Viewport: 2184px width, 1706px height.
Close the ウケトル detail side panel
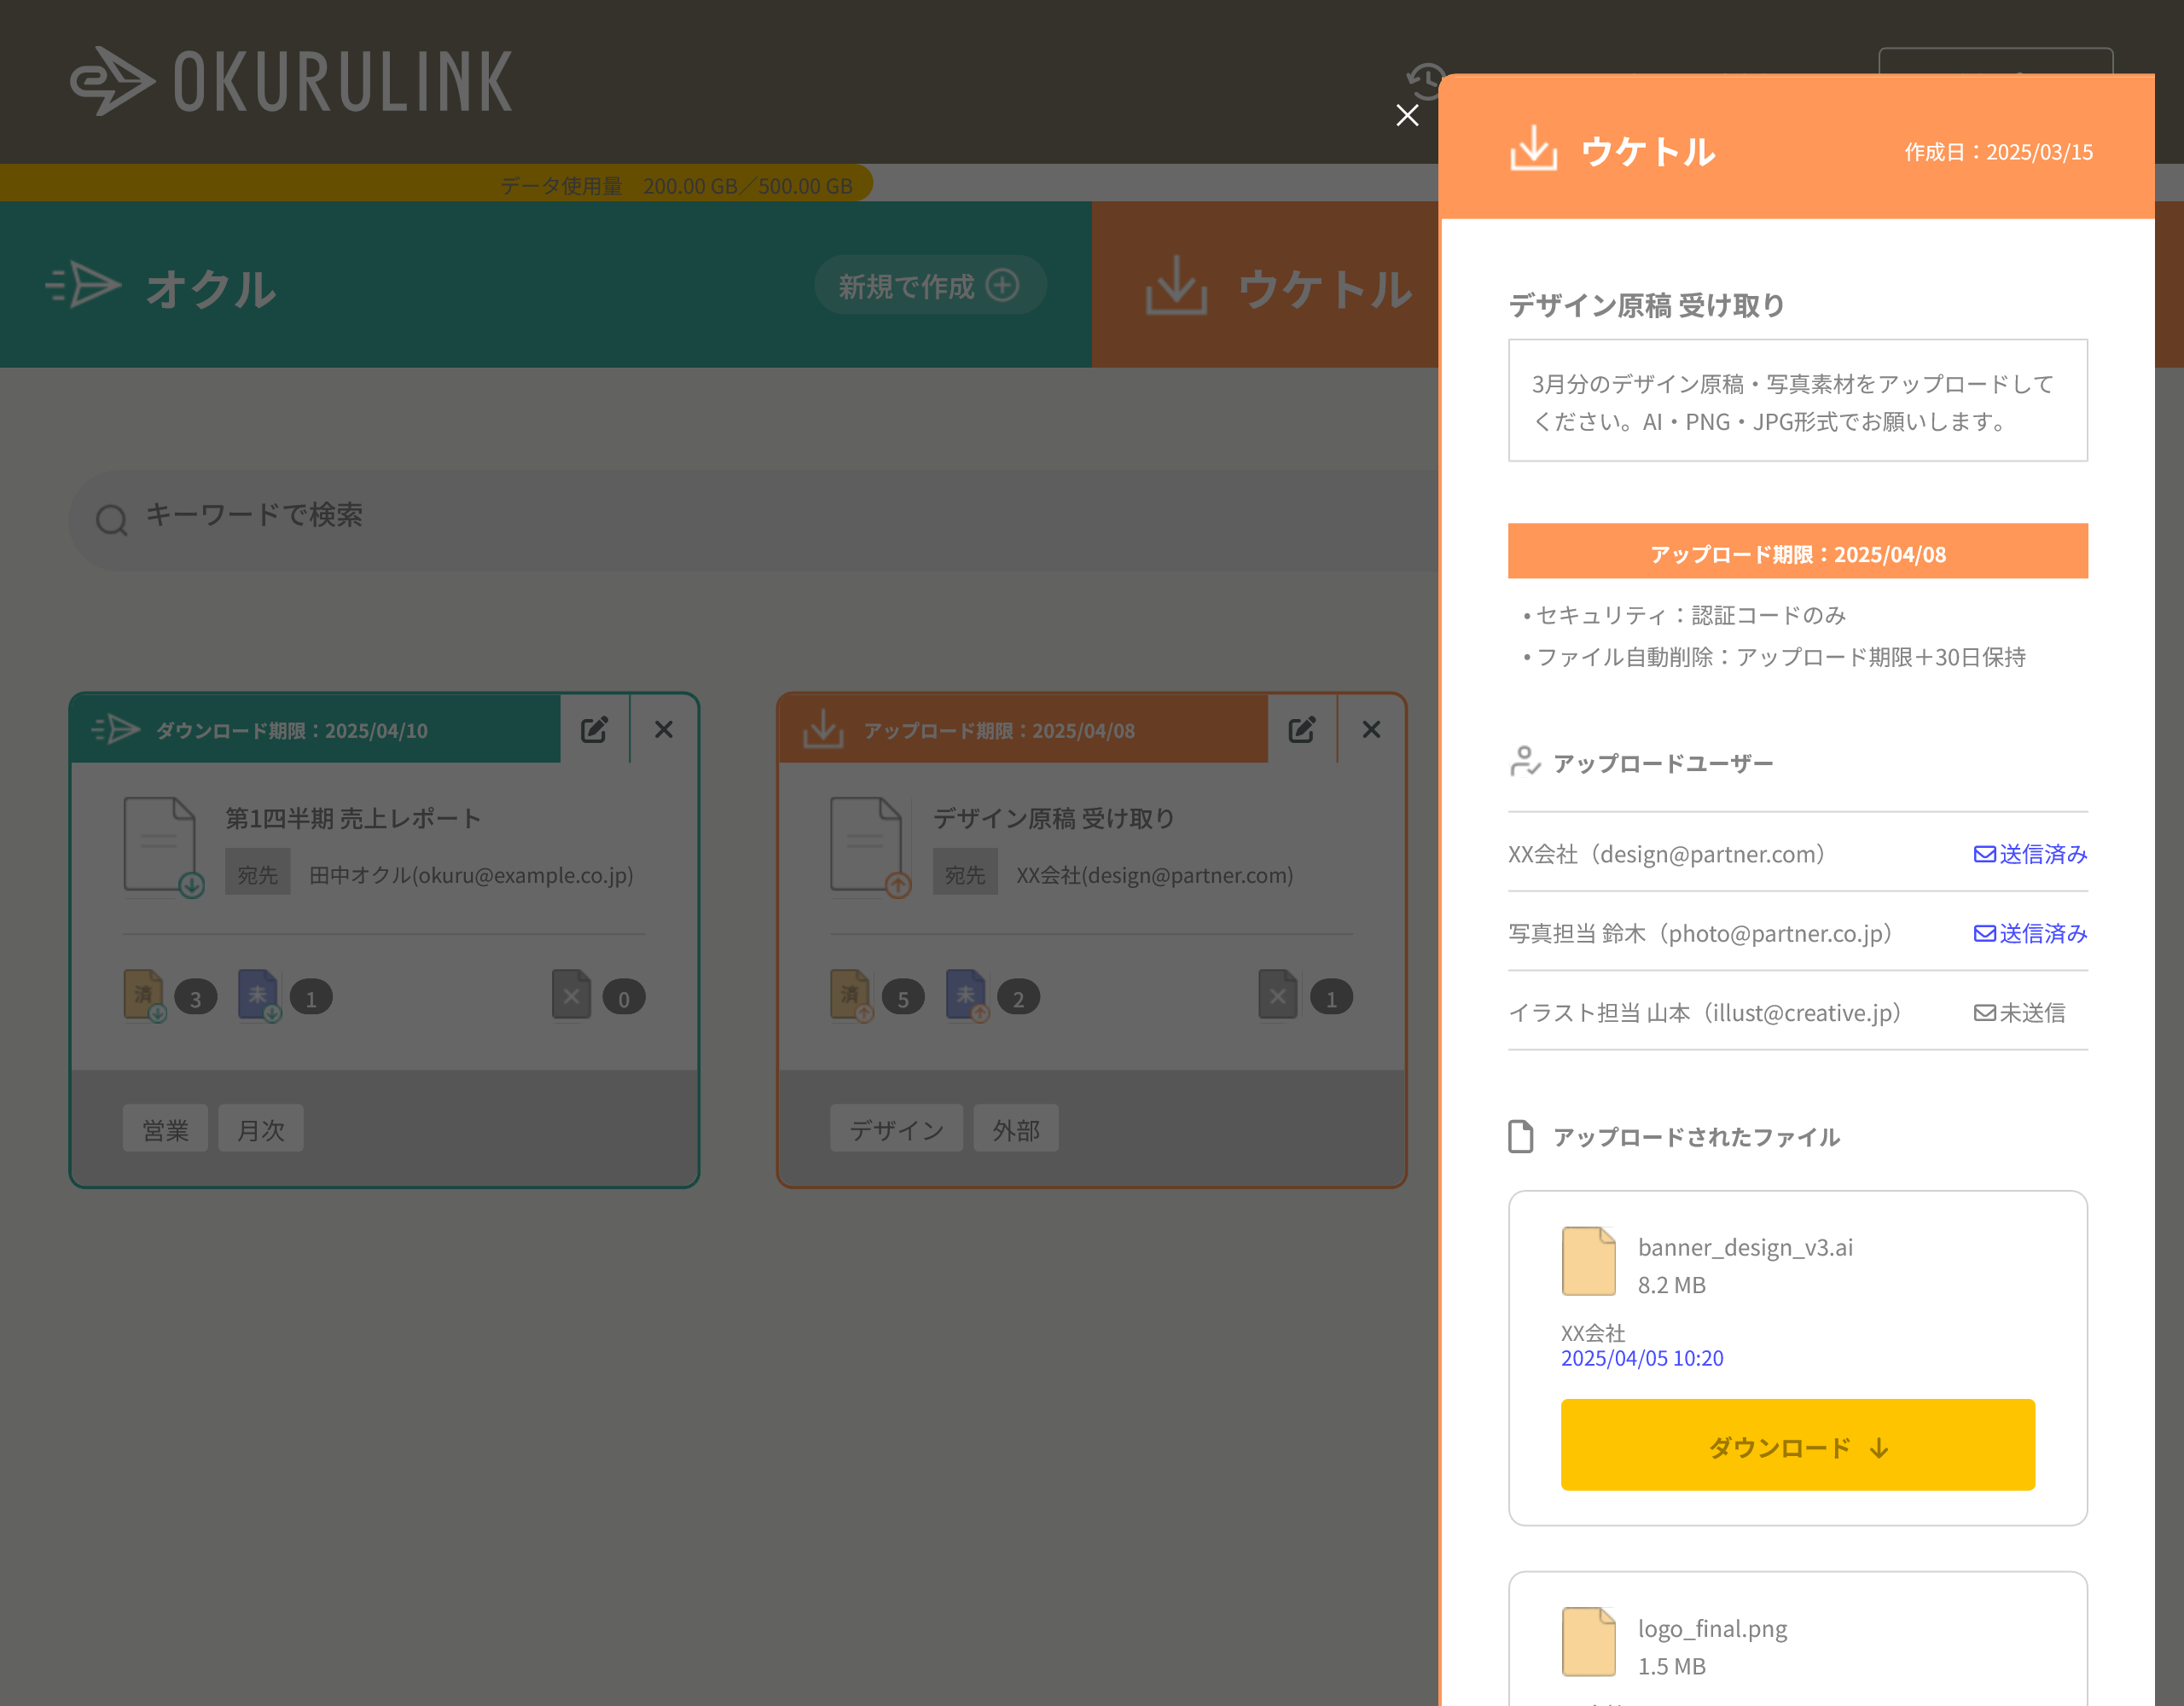pyautogui.click(x=1407, y=116)
